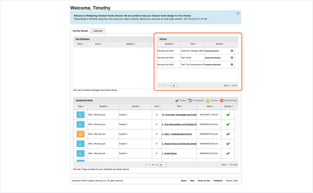Viewport: 313px width, 193px height.
Task: Go to previous page in Actions panel pager
Action: click(162, 86)
